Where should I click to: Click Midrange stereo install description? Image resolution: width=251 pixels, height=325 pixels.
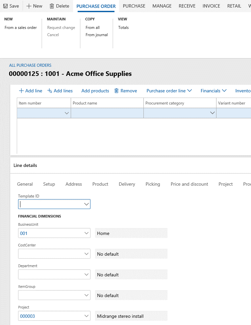click(131, 316)
